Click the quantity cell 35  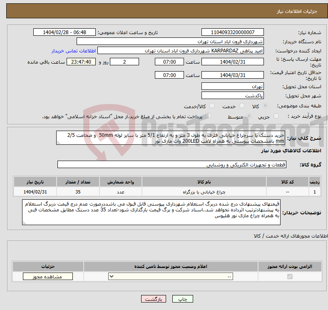click(x=78, y=192)
